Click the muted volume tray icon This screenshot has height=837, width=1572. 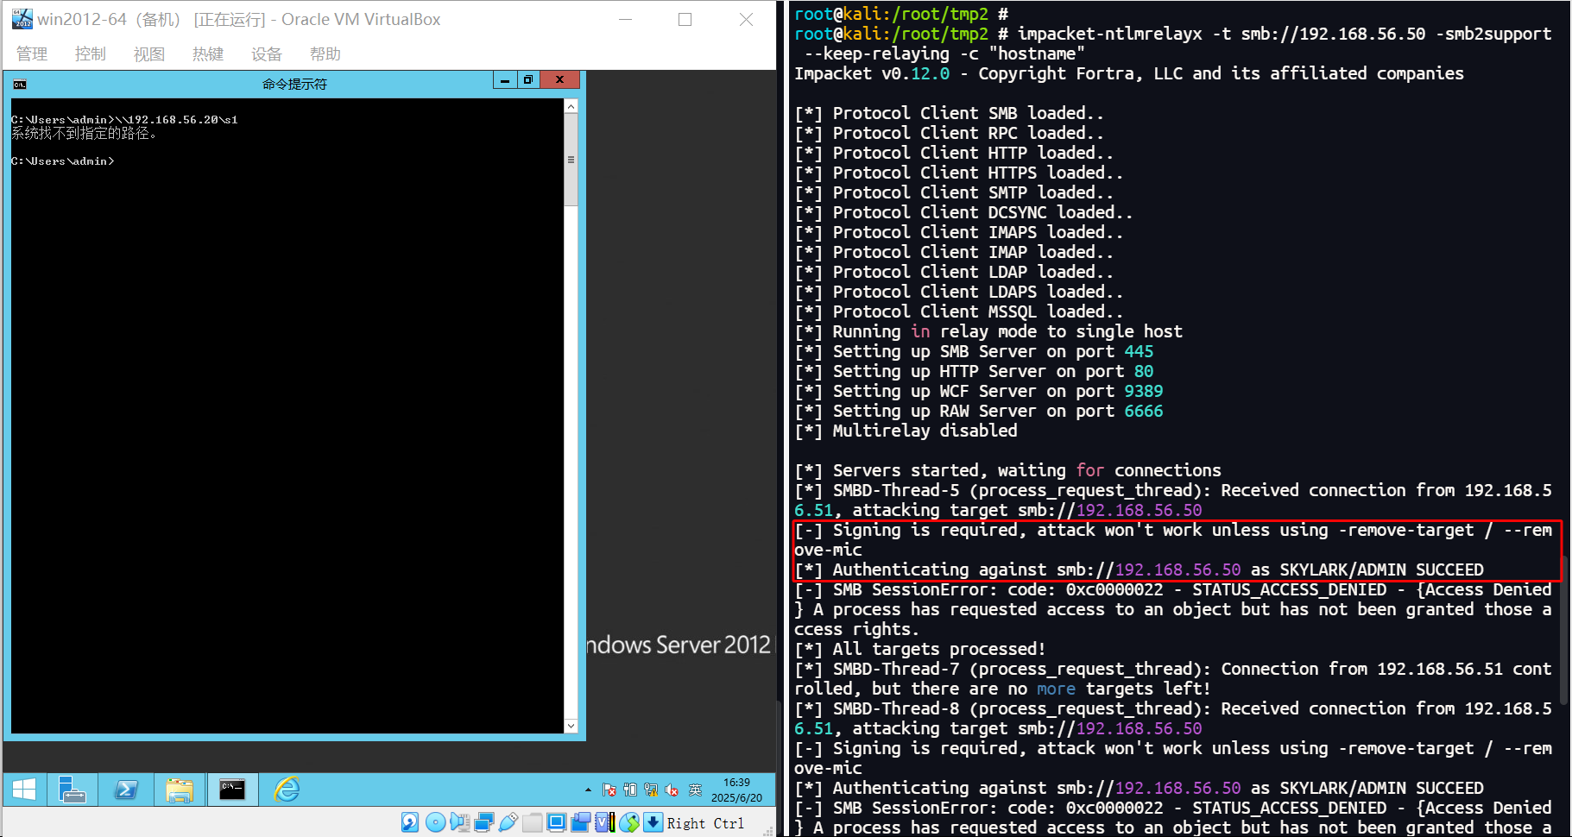coord(672,790)
